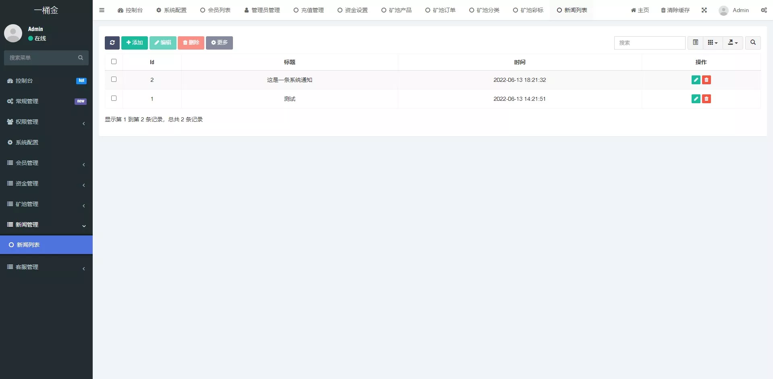Screen dimensions: 773x379
Task: Click the table search input field
Action: pos(649,43)
